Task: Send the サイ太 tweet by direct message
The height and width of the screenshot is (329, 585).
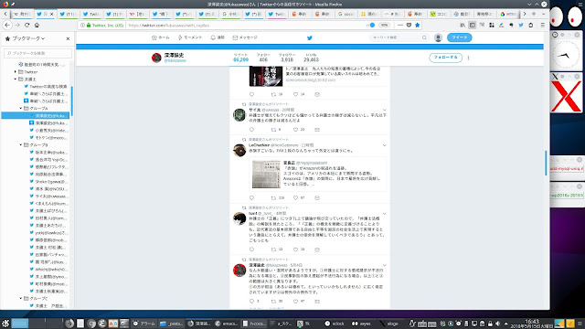Action: 317,130
